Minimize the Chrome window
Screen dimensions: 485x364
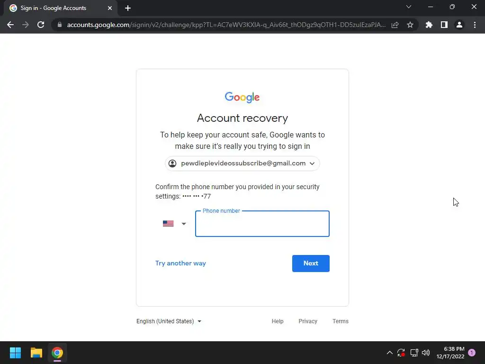[431, 7]
